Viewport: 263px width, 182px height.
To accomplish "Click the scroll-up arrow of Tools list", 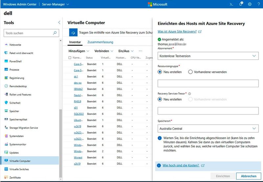I will click(x=60, y=40).
